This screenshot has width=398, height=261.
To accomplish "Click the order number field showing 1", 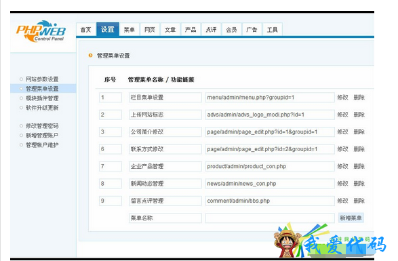I will (111, 98).
